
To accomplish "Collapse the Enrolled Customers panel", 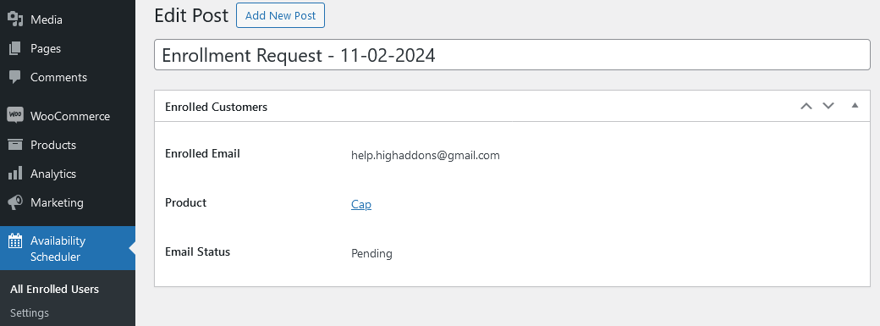I will 855,105.
